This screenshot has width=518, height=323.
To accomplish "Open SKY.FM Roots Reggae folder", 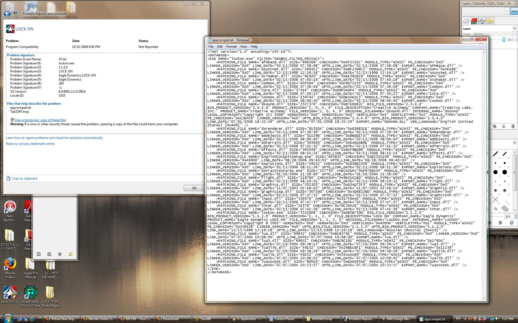I will coord(51,297).
